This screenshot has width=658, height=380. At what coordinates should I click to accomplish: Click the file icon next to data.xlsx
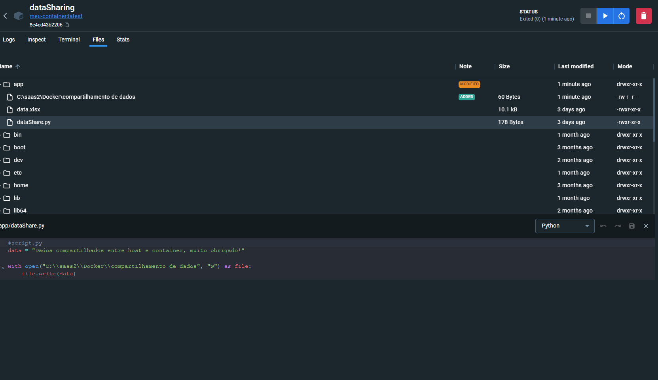pos(10,109)
